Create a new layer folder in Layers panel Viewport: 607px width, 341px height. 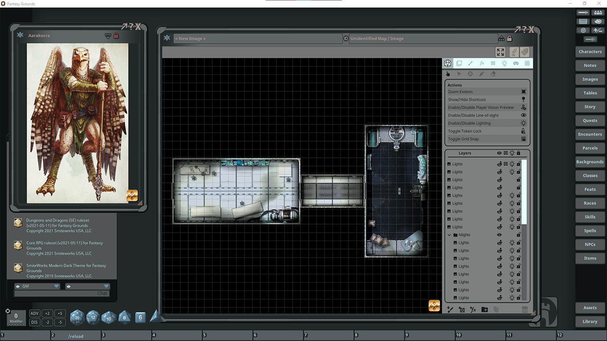[x=485, y=309]
